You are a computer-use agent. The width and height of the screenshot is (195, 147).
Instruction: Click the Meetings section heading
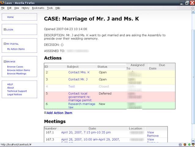tap(55, 121)
